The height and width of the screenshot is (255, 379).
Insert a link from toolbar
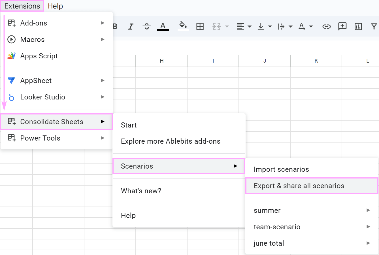(327, 27)
